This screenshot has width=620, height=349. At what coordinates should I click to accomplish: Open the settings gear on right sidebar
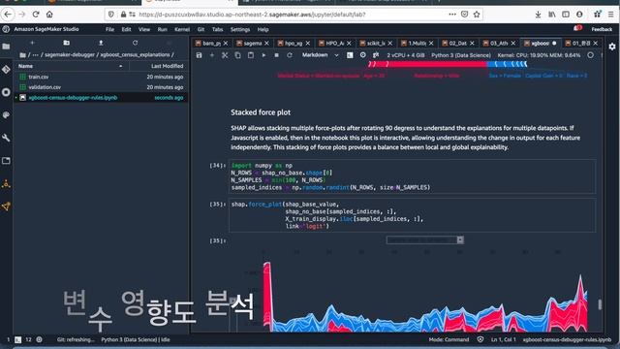click(612, 47)
